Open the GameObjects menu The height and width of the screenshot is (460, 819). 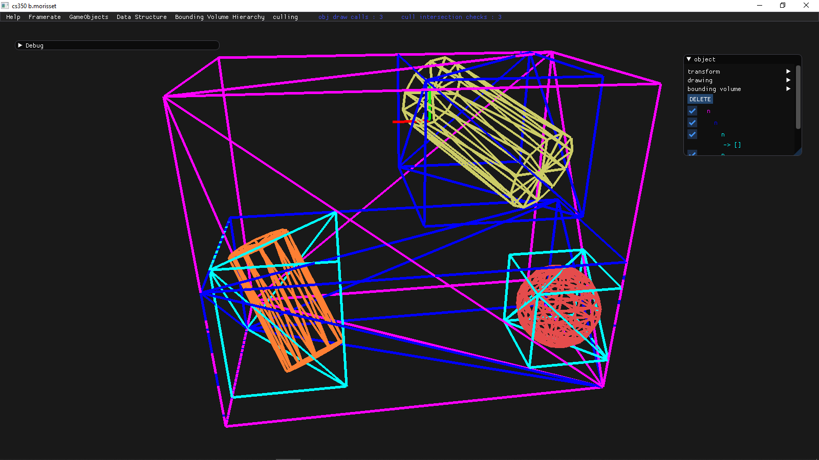(89, 17)
